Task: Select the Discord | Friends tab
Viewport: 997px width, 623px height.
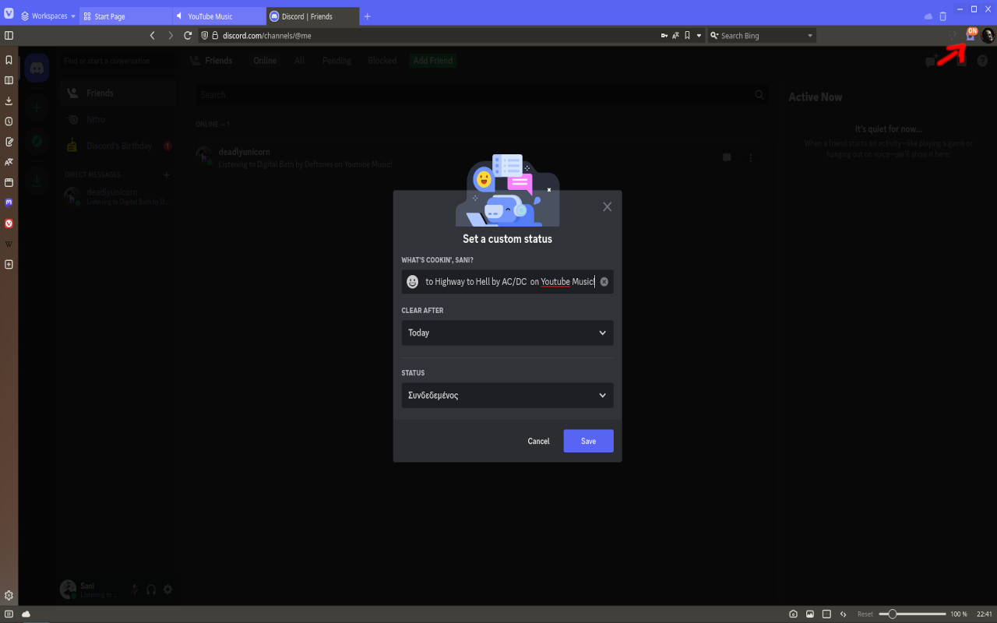Action: click(312, 16)
